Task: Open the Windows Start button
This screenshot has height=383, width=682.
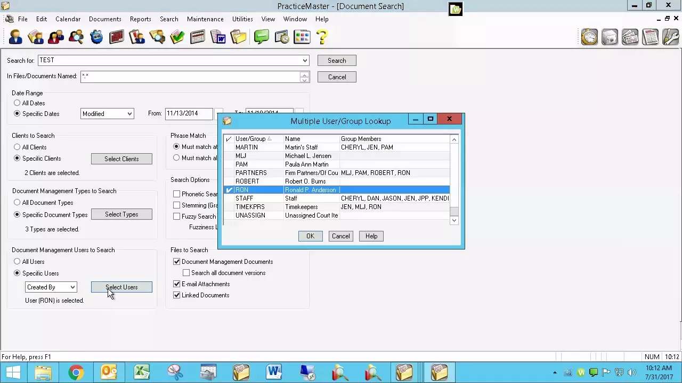Action: pyautogui.click(x=13, y=372)
